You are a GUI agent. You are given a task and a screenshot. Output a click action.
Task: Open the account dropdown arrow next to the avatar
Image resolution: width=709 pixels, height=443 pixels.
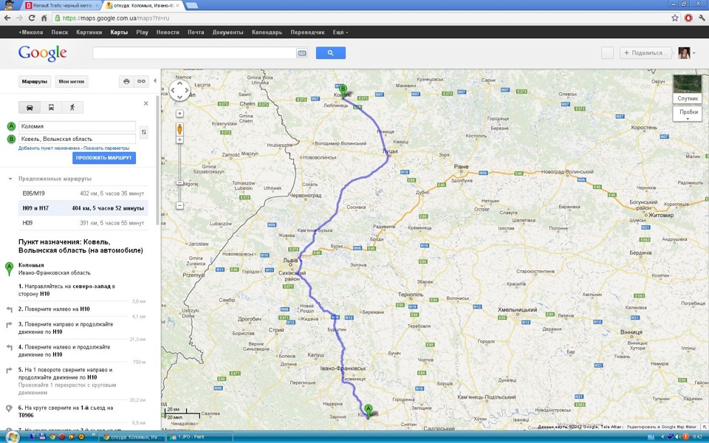pyautogui.click(x=694, y=53)
